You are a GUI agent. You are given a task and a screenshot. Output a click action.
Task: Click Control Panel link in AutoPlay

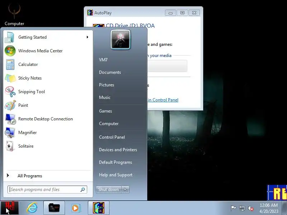point(163,100)
